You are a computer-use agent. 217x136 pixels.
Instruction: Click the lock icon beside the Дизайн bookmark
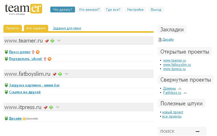(x=160, y=40)
